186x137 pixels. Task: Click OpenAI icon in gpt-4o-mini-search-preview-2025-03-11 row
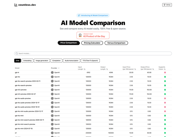pyautogui.click(x=52, y=120)
